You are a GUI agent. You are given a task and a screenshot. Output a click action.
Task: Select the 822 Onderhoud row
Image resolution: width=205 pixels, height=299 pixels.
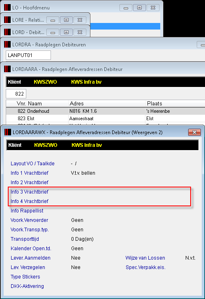(106, 111)
